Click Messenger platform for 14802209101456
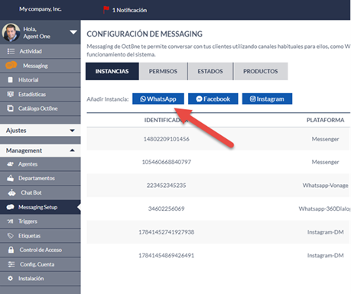Viewport: 351px width, 294px height. coord(325,139)
